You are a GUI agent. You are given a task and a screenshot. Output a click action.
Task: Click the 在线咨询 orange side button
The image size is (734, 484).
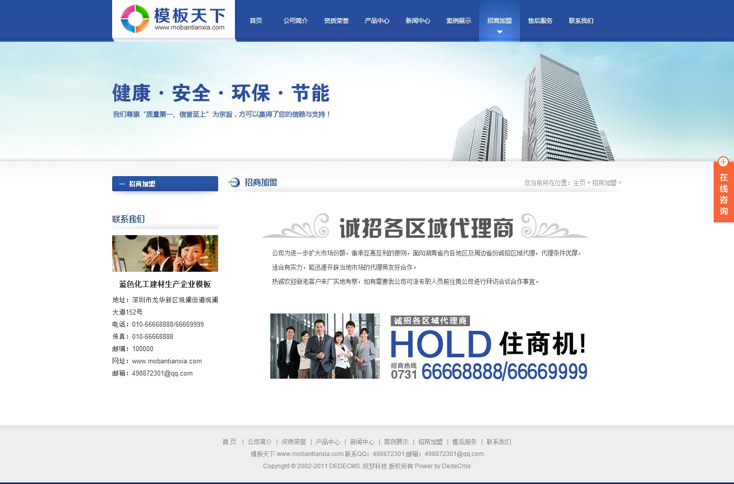723,194
